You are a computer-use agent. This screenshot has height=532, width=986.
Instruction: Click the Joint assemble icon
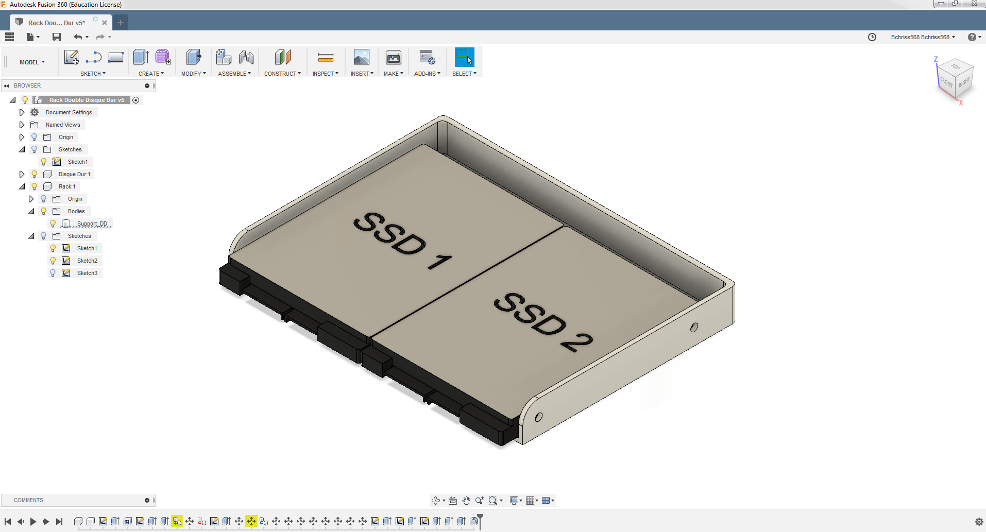246,57
